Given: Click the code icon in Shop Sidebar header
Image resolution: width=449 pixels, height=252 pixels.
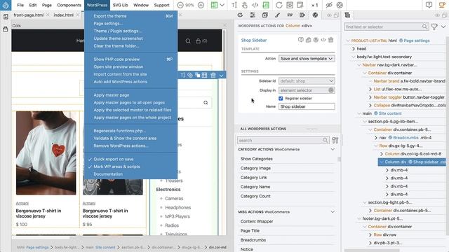Looking at the screenshot, I should (x=323, y=40).
